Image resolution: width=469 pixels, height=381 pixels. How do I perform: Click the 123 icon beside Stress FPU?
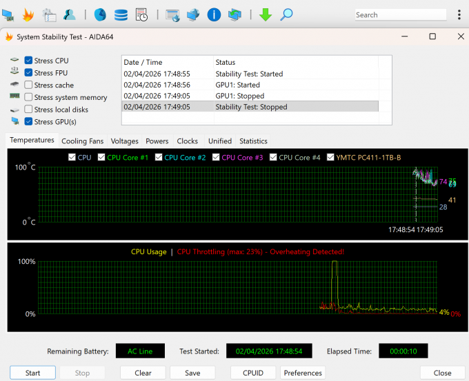[14, 70]
